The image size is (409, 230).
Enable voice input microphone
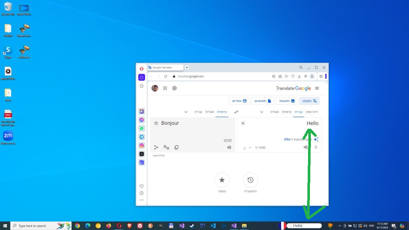tap(316, 147)
